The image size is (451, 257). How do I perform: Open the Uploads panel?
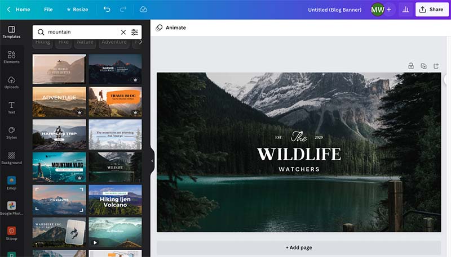click(x=11, y=82)
